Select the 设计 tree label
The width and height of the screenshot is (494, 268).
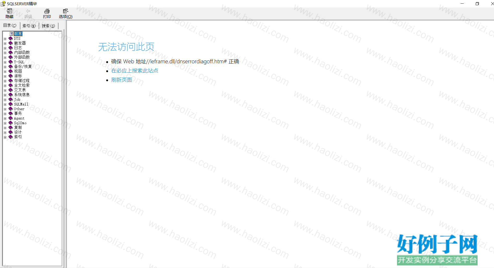(18, 132)
